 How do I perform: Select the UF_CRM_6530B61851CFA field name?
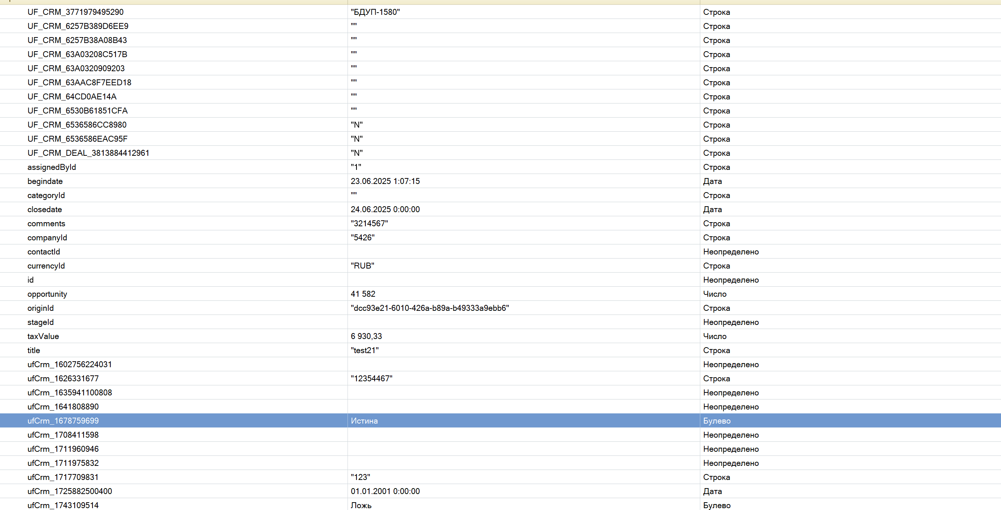(x=77, y=111)
